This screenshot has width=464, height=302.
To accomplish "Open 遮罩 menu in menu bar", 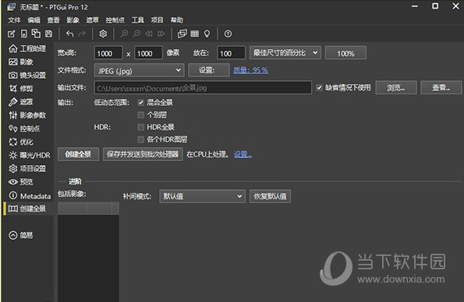I will tap(92, 19).
